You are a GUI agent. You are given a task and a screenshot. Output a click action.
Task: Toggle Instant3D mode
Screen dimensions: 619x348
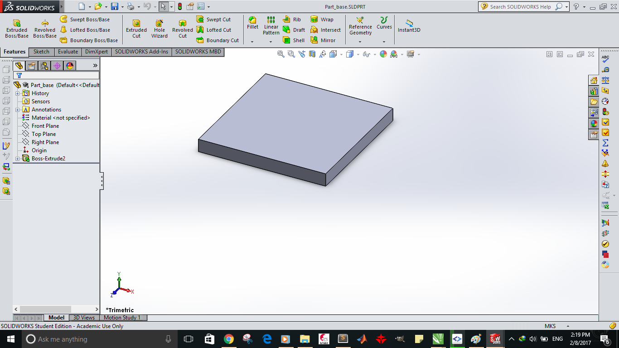[409, 26]
